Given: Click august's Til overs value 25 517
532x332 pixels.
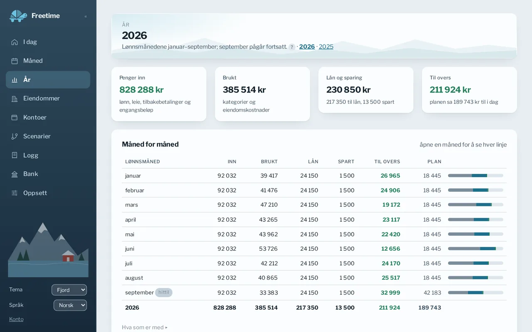Looking at the screenshot, I should (391, 278).
